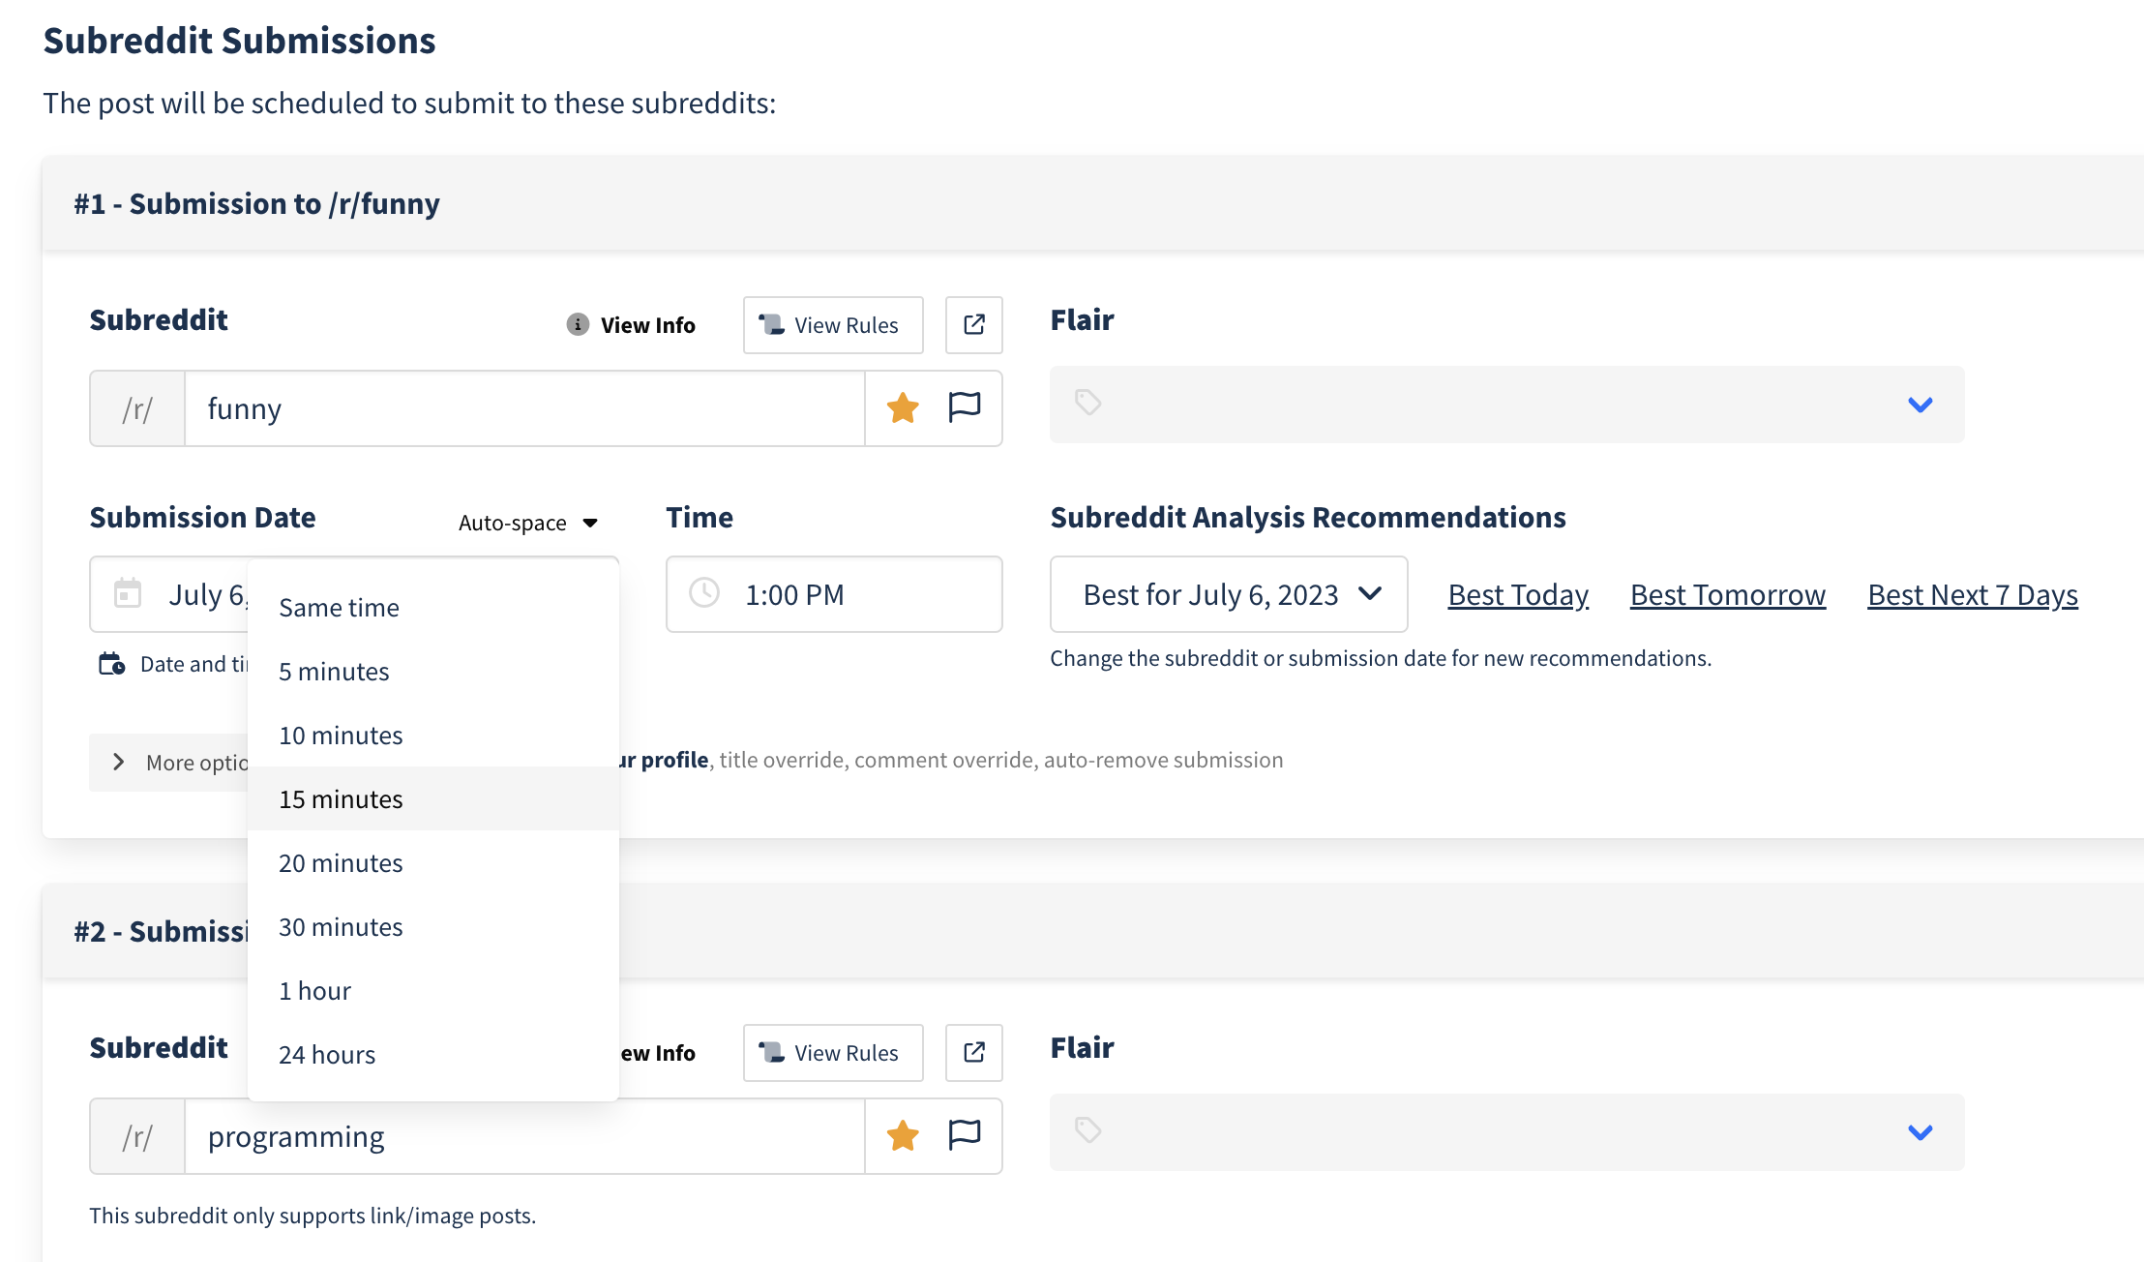This screenshot has height=1262, width=2144.
Task: Choose Same time from the Auto-space menu
Action: tap(339, 607)
